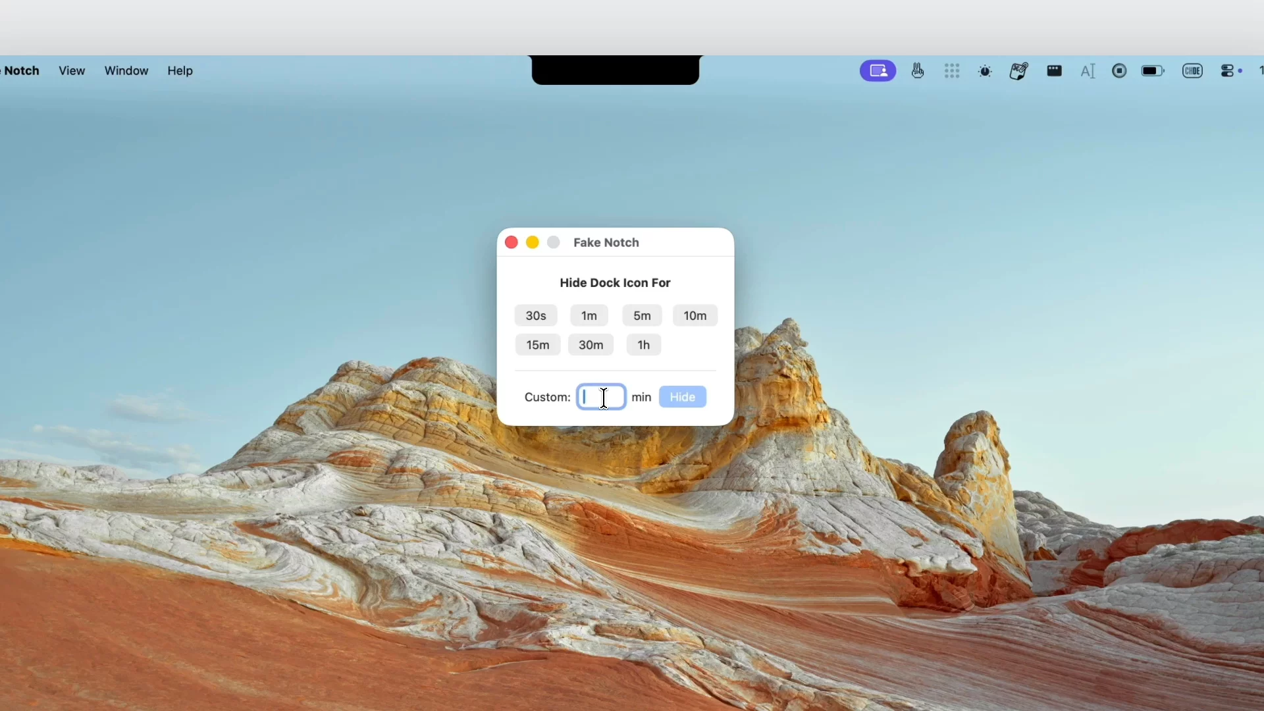Click the Hide button
This screenshot has width=1264, height=711.
point(682,396)
